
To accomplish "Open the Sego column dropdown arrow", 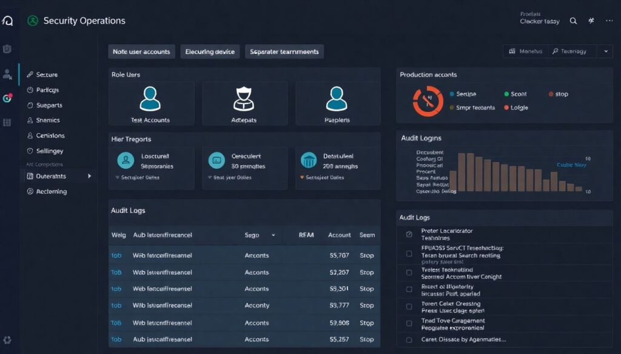I will click(273, 235).
